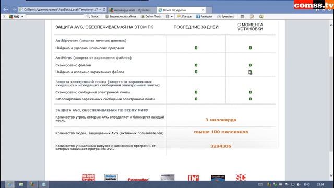Click the 'Do Not Track' toolbar button
334x188 pixels.
tap(151, 16)
